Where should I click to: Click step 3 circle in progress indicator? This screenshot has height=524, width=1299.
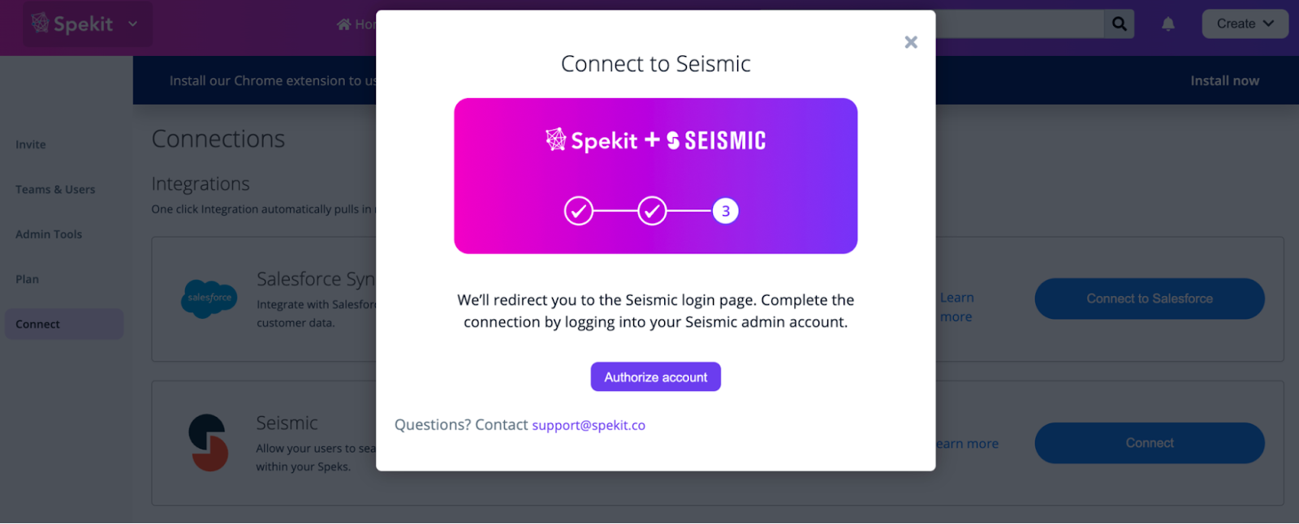(726, 212)
